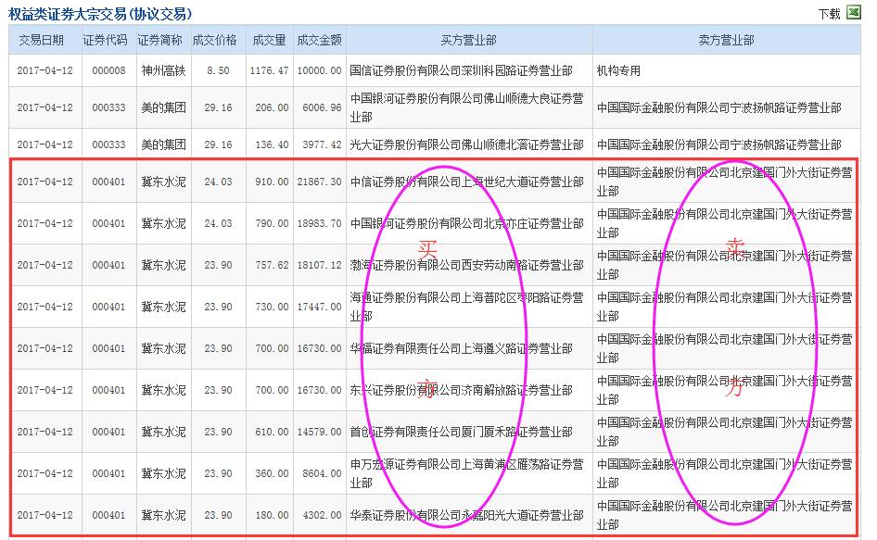The width and height of the screenshot is (877, 540).
Task: Select the 卖方营业部 column header
Action: [x=726, y=40]
